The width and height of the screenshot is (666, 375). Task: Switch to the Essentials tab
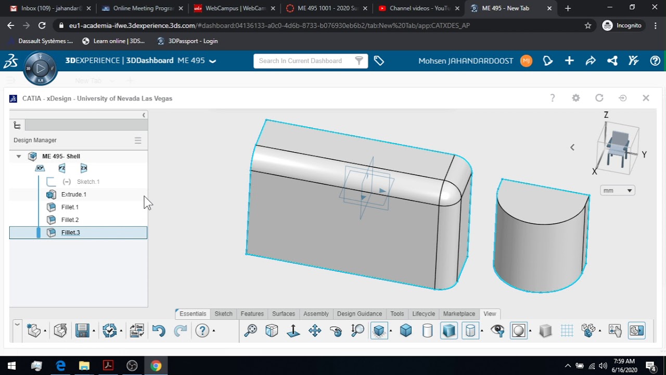click(193, 314)
